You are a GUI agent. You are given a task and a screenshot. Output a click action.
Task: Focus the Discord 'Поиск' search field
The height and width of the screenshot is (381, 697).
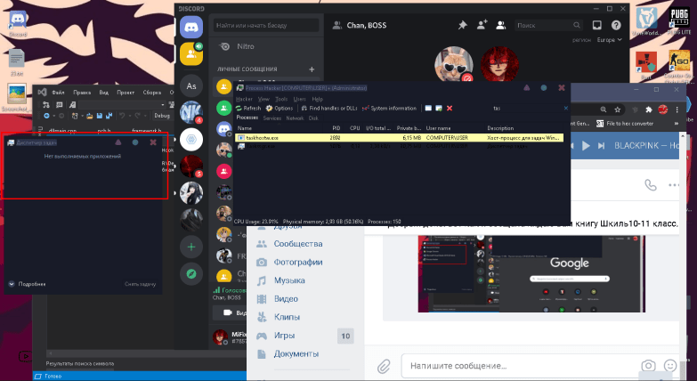pos(548,25)
